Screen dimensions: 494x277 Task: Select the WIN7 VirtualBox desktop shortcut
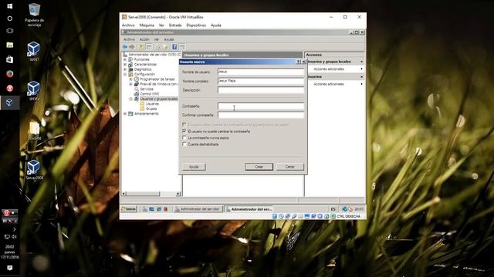34,52
